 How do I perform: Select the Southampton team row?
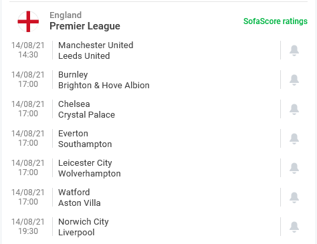tap(85, 144)
